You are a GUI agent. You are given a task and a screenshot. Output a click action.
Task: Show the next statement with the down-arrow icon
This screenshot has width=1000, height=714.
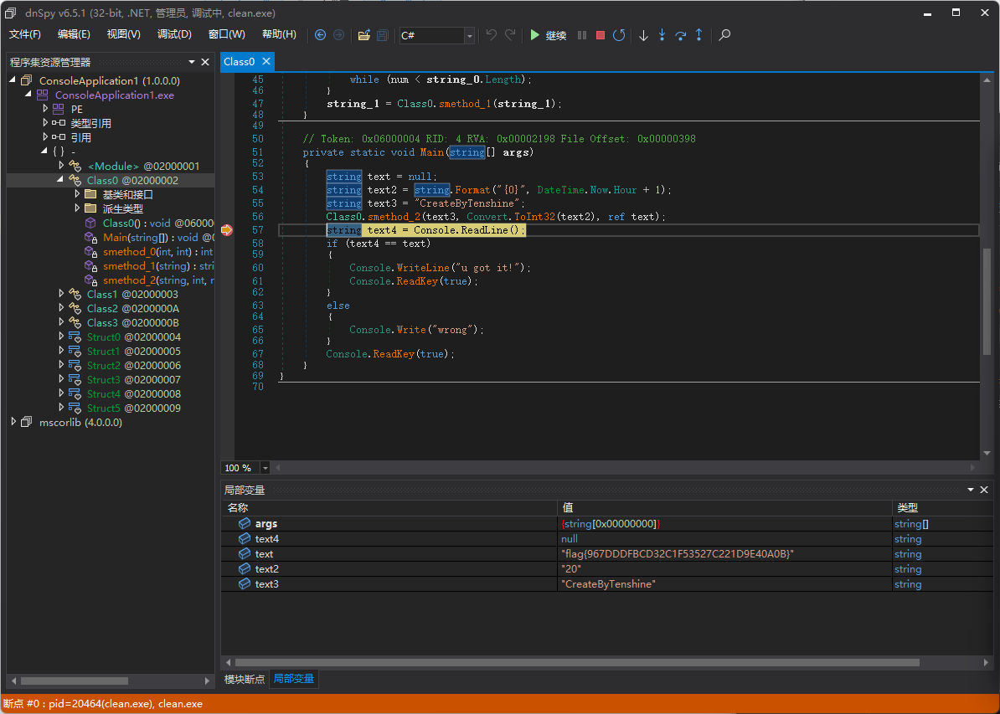pyautogui.click(x=643, y=36)
